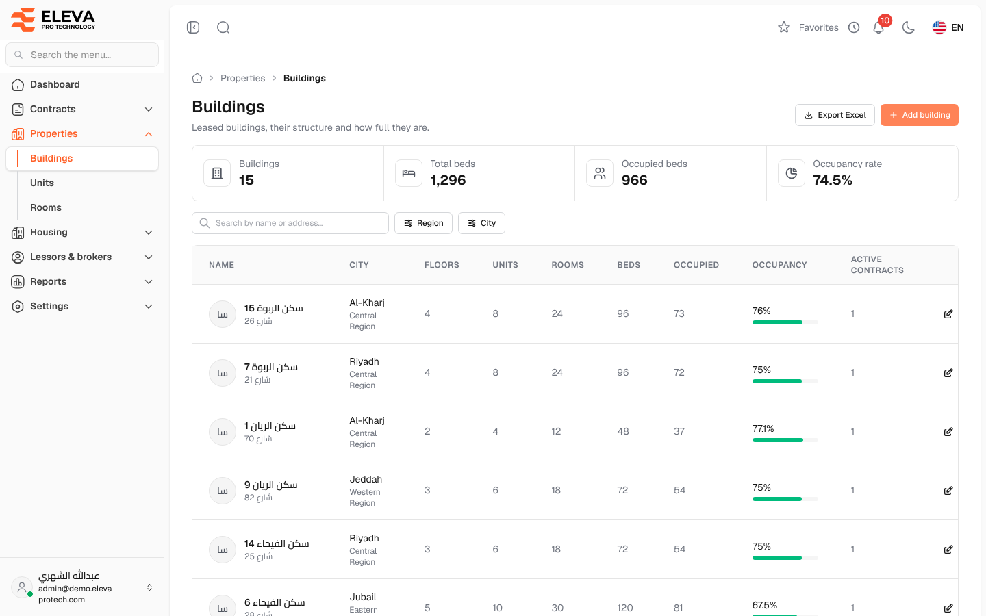
Task: Expand the Lessors & brokers menu
Action: pos(82,257)
